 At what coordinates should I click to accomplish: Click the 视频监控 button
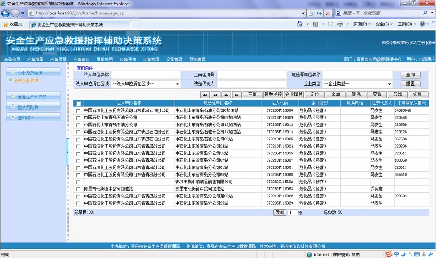[273, 95]
